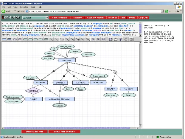Expand the Links toolbar chevron
Viewport: 185px width, 139px height.
181,10
